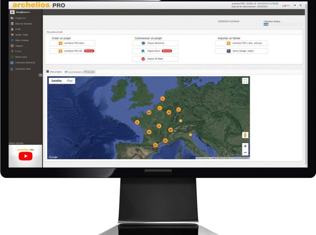Open the hamburger menu in top bar
The image size is (316, 235).
tap(301, 6)
